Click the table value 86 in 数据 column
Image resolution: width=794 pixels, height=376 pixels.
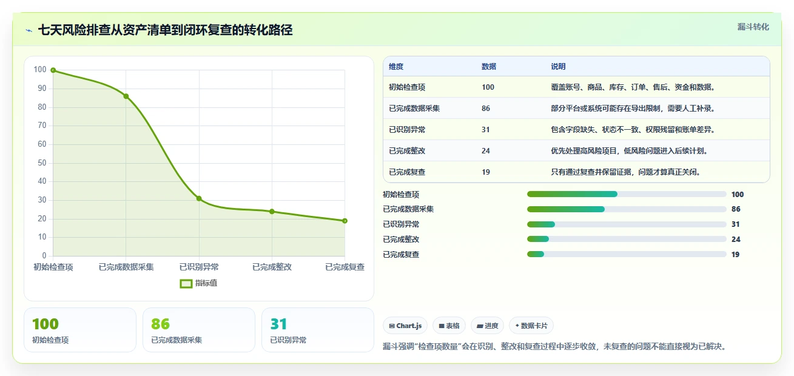point(486,109)
